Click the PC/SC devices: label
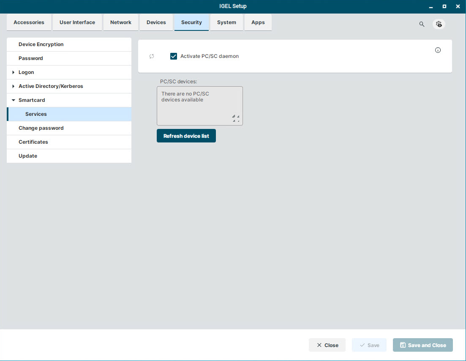Image resolution: width=466 pixels, height=361 pixels. pos(179,82)
